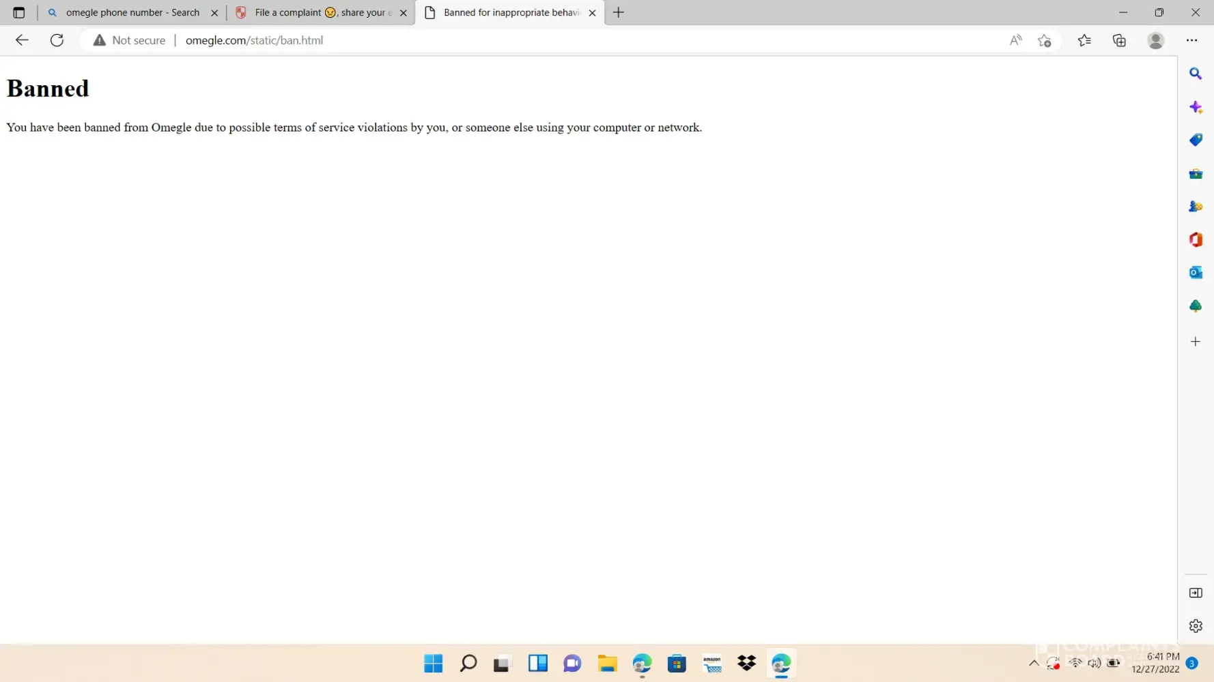Open the tab actions menu icon

19,12
